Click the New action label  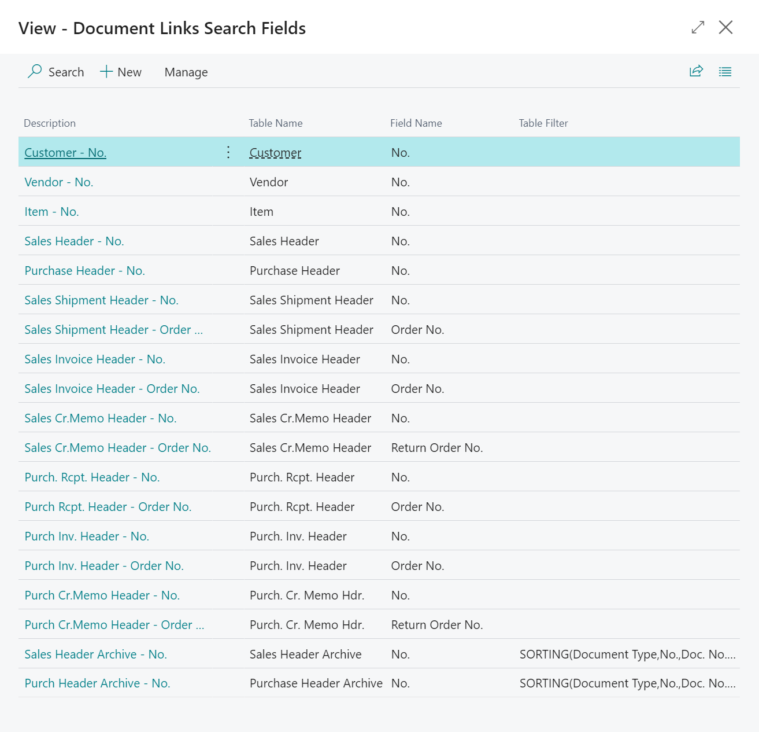point(129,72)
